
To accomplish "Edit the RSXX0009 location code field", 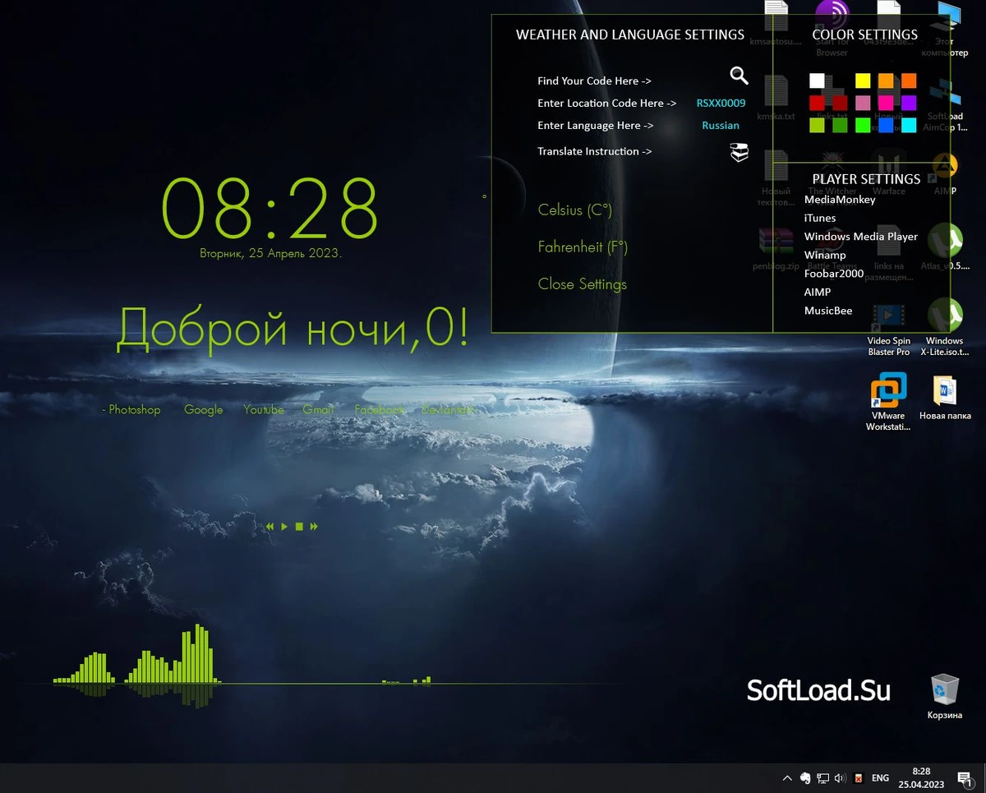I will pyautogui.click(x=721, y=104).
